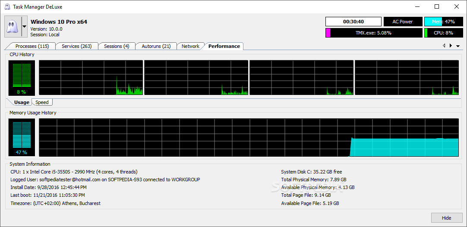Click the ghost logo button
This screenshot has height=227, width=467.
tap(13, 27)
